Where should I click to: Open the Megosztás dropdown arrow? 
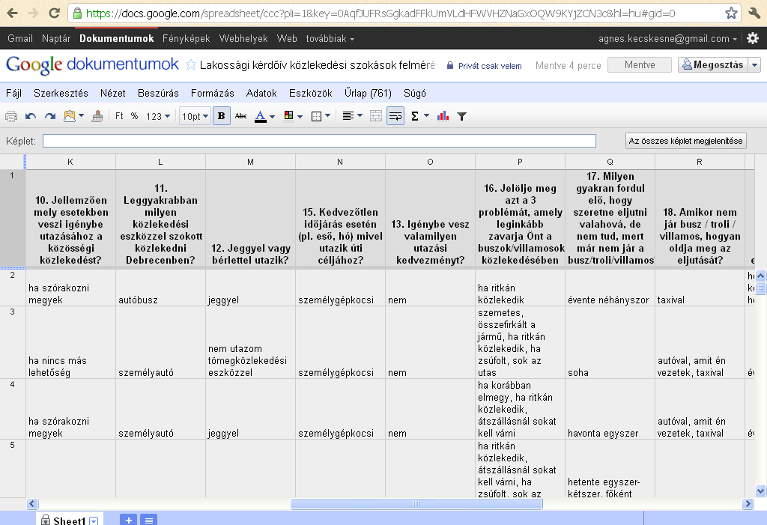(754, 64)
